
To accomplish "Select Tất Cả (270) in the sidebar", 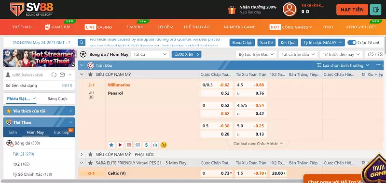I will point(23,154).
